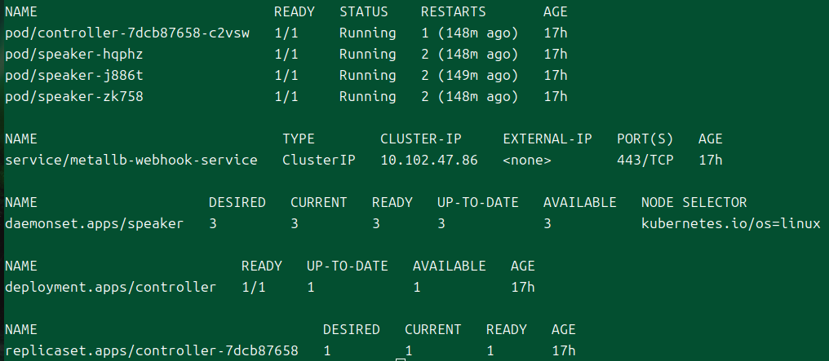Click the RESTARTS column header
Viewport: 829px width, 361px height.
pyautogui.click(x=453, y=12)
